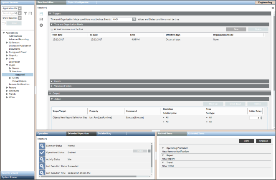Click the Save As icon below Save
276x180 pixels.
point(41,20)
